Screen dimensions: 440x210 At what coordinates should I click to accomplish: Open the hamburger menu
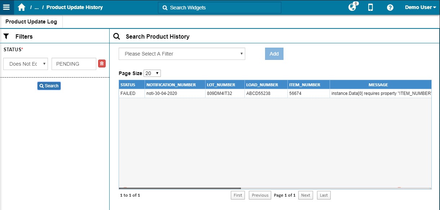coord(6,7)
